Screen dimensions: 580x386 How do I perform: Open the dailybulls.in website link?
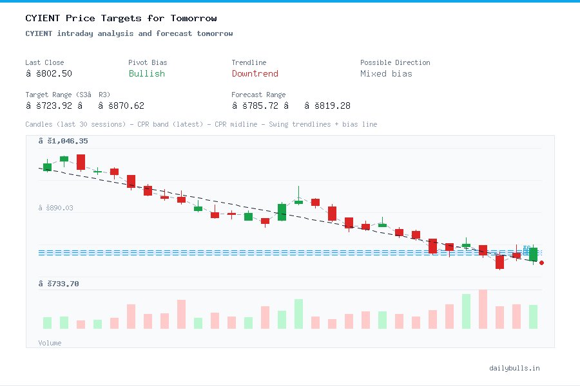(x=515, y=368)
